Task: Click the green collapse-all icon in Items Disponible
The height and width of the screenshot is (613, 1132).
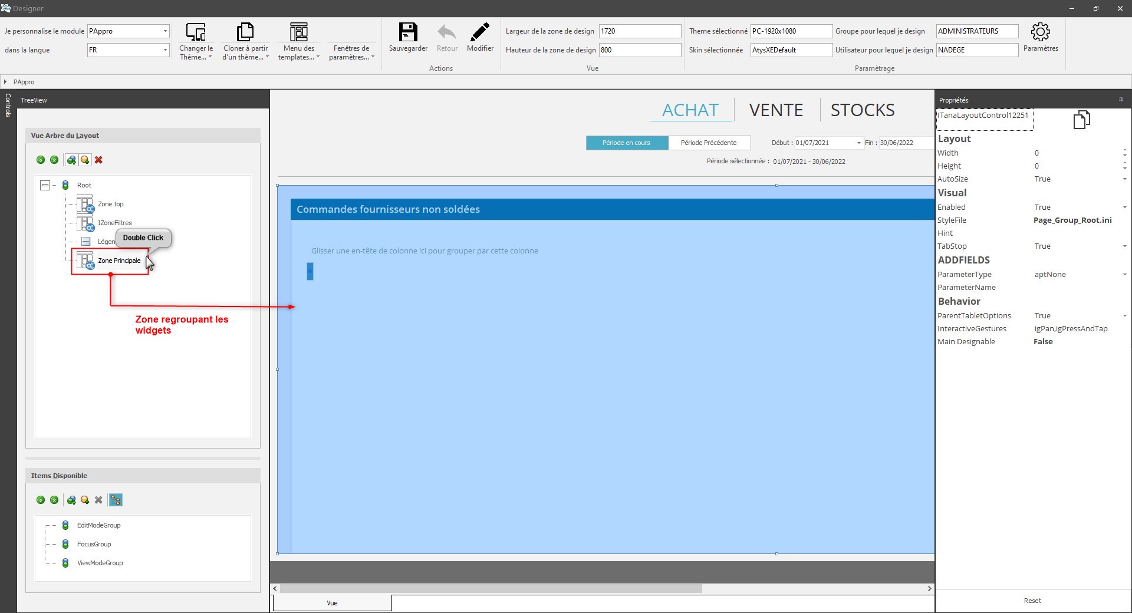Action: pyautogui.click(x=54, y=500)
